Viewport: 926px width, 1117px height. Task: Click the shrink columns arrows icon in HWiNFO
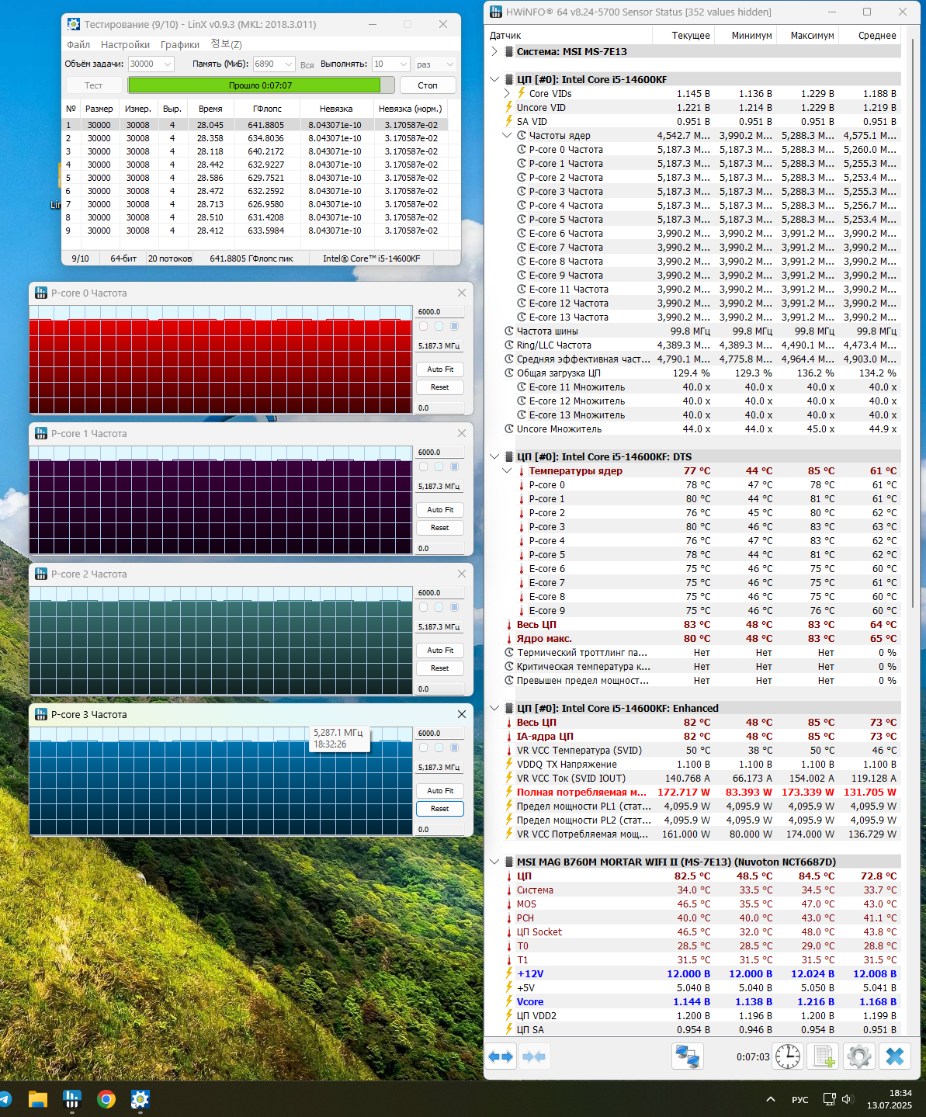click(534, 1056)
